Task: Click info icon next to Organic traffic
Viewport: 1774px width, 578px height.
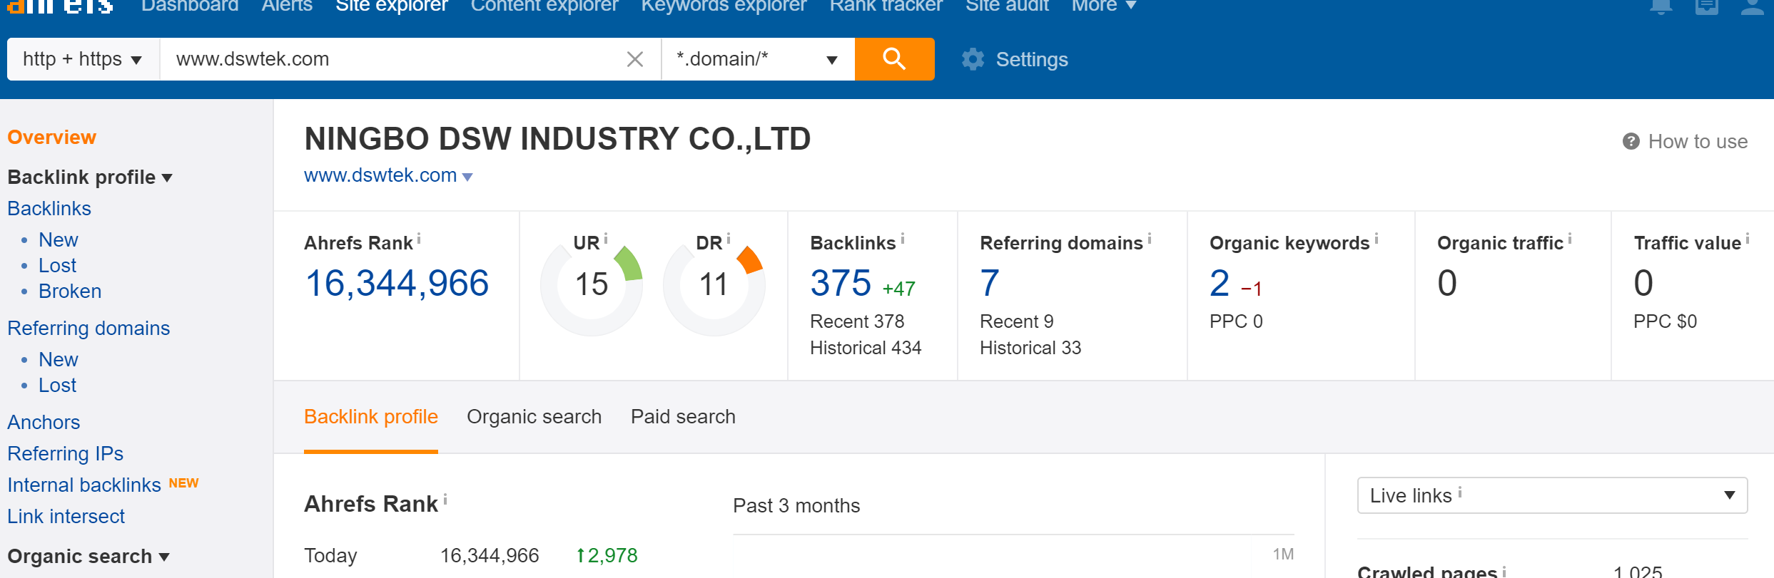Action: (1570, 239)
